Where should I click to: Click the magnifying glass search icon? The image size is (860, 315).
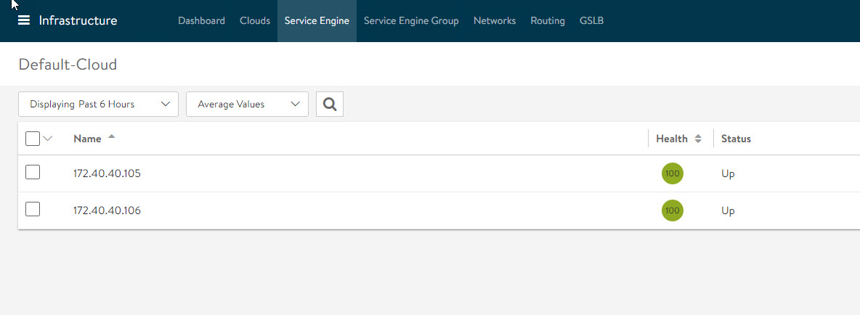coord(330,105)
